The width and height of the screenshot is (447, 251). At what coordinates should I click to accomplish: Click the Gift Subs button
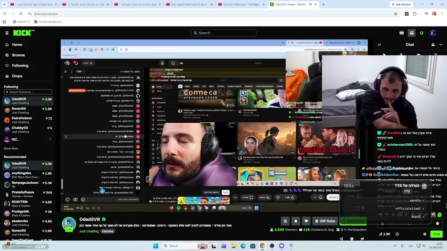click(x=325, y=221)
